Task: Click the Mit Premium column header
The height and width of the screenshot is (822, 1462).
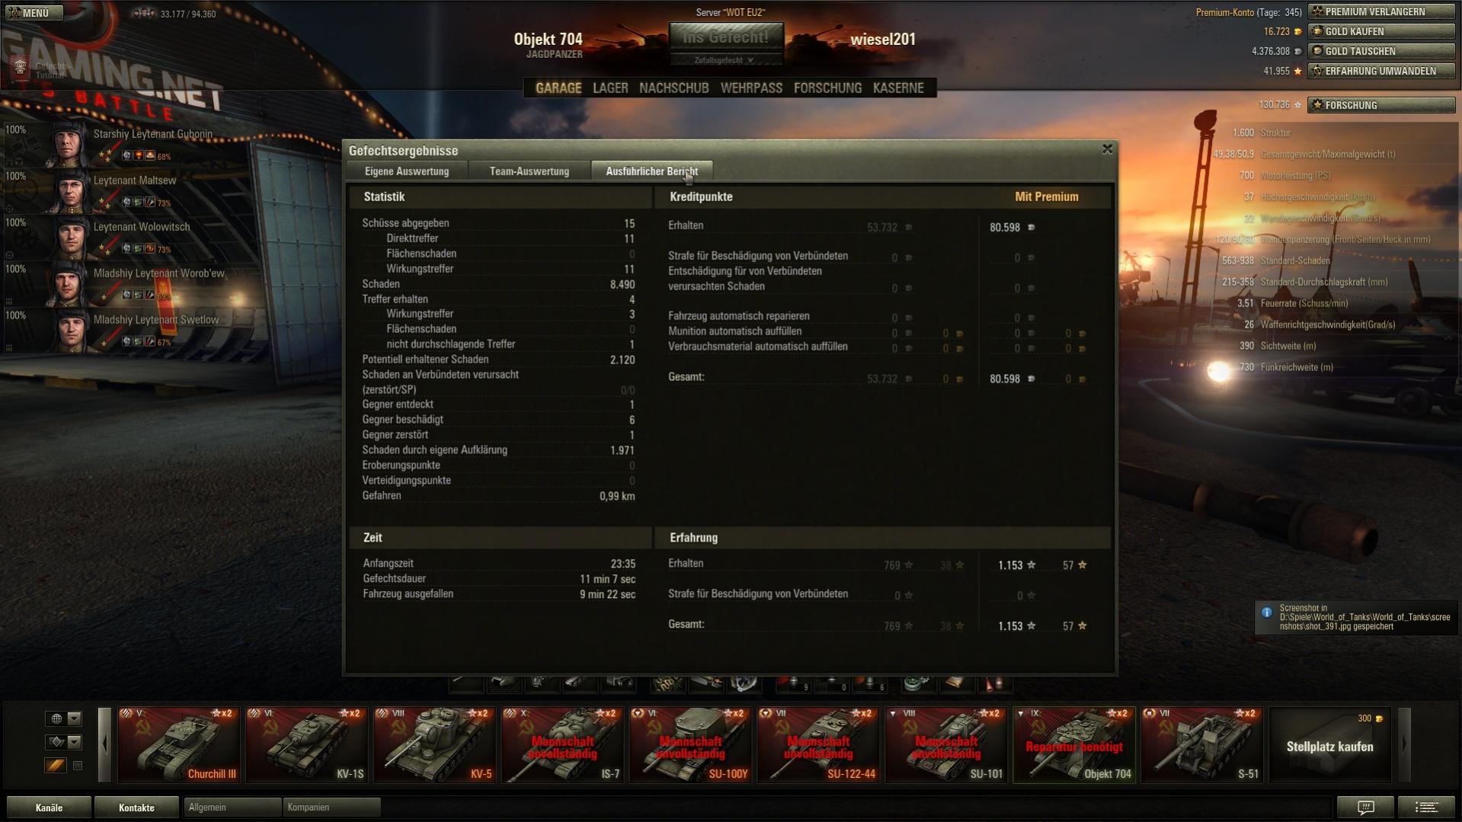Action: point(1046,197)
